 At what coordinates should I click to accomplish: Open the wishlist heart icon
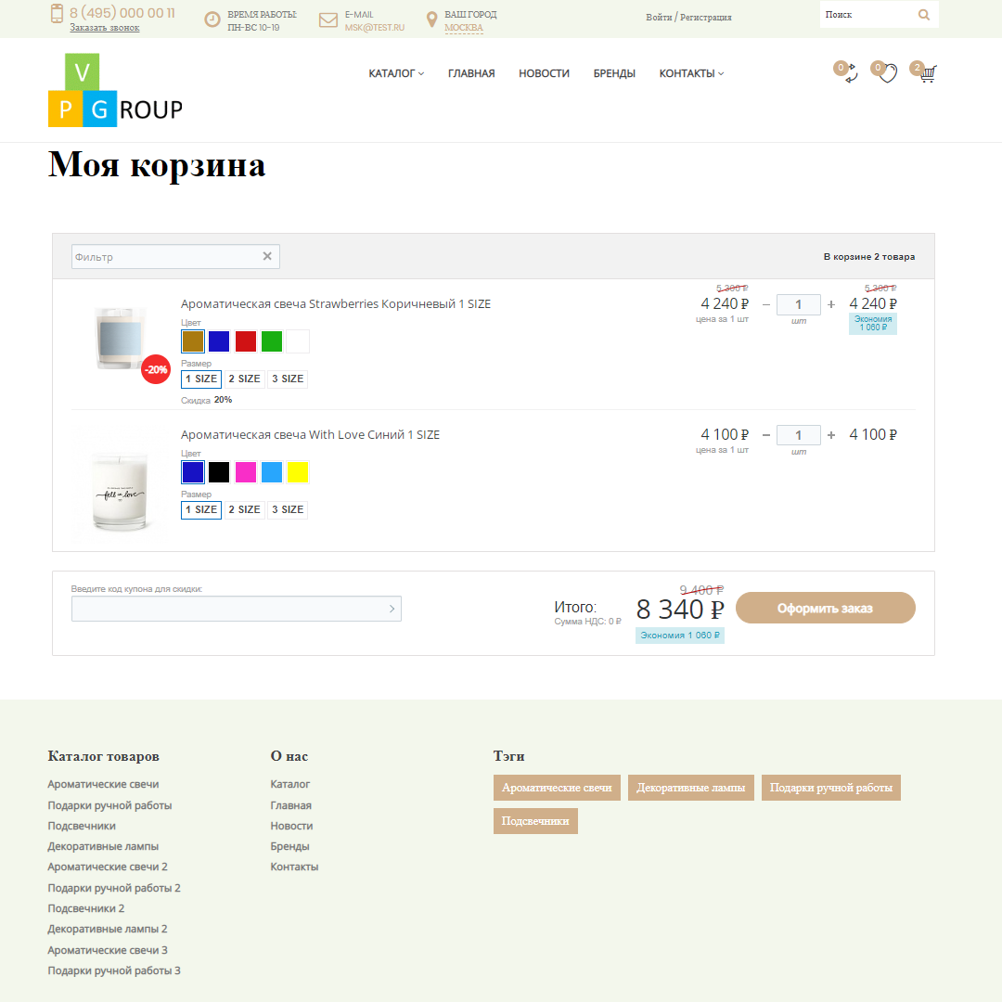point(888,74)
